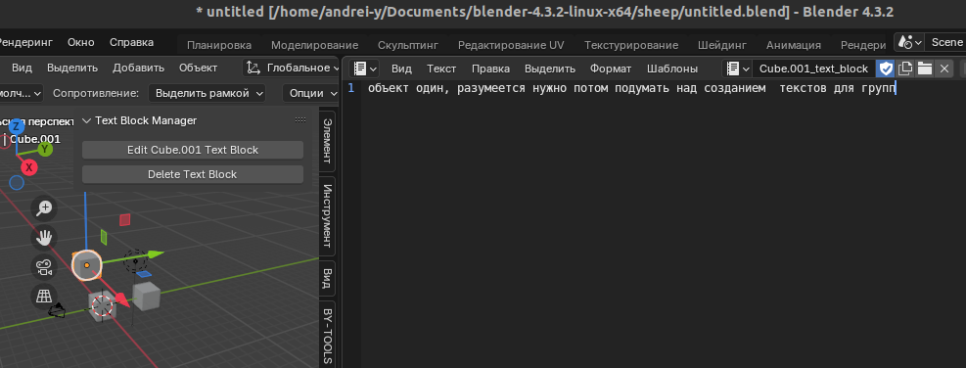Open the Справка top menu
The width and height of the screenshot is (966, 368).
coord(132,42)
